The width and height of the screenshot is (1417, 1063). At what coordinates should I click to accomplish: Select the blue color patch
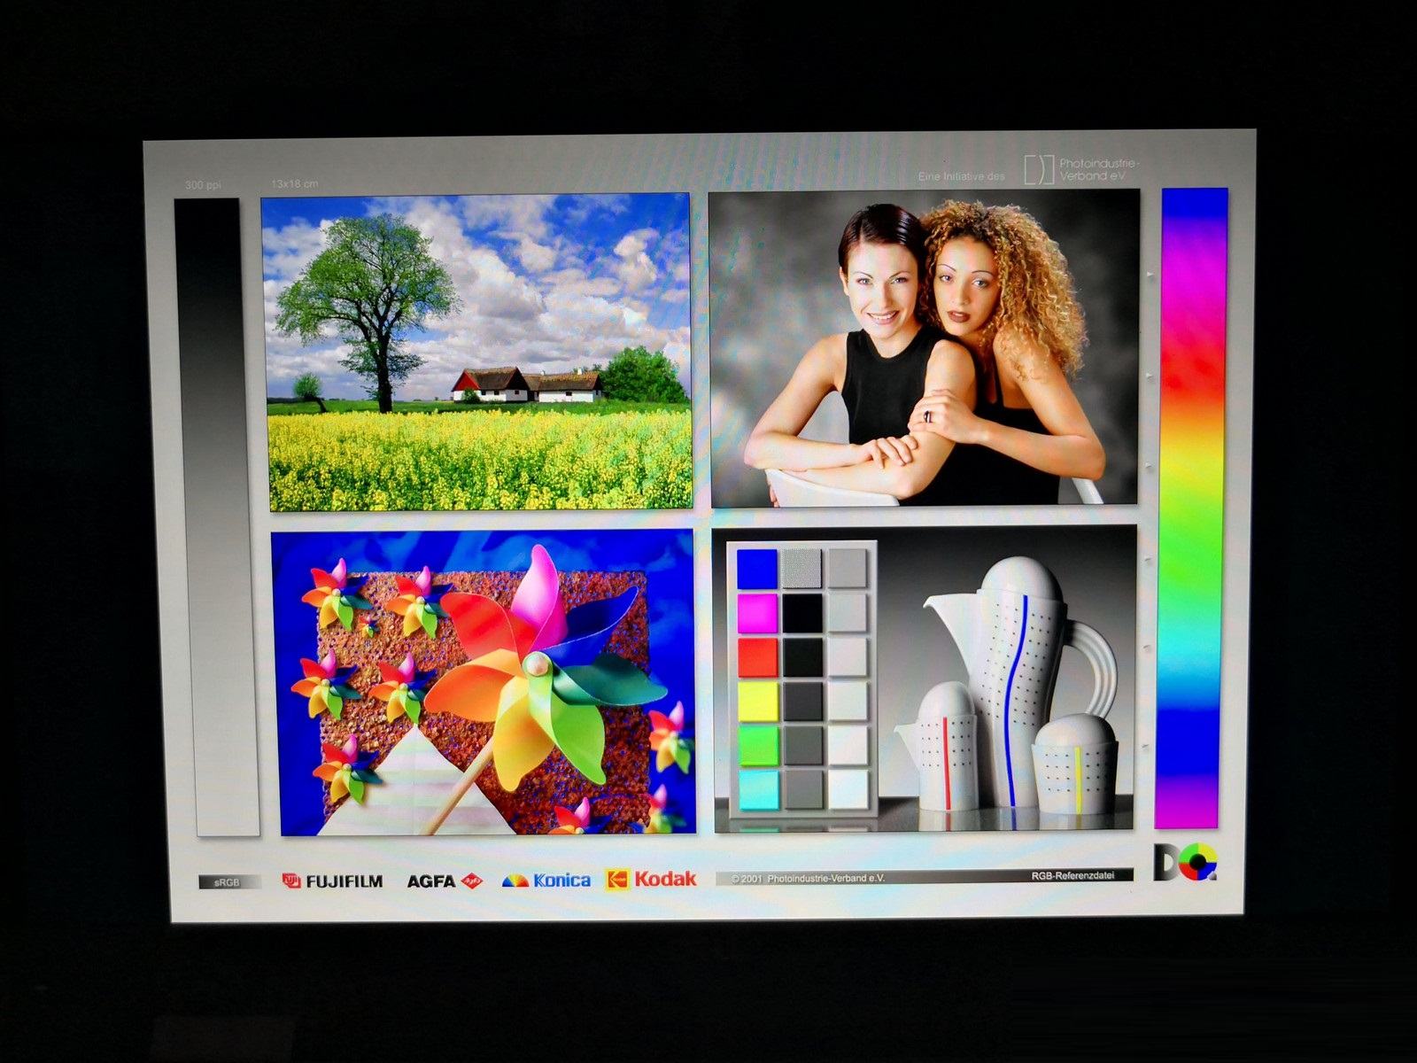757,569
